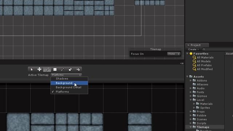233x131 pixels.
Task: Collapse the Favorites section
Action: coord(187,53)
